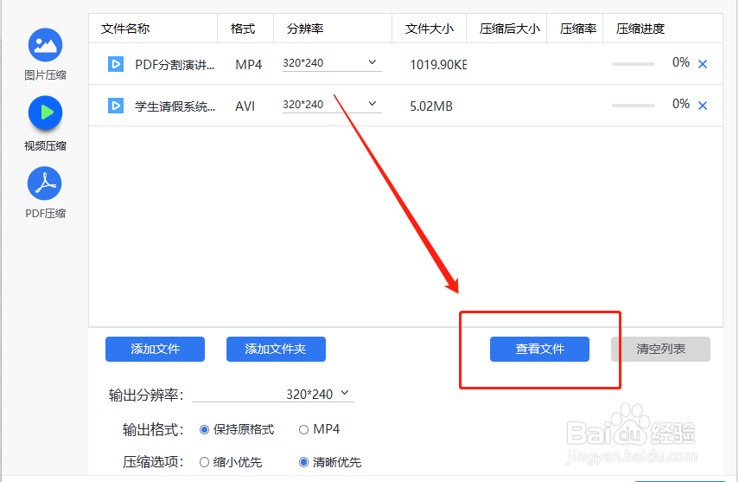Click the video file icon beside PDF分割演讲
This screenshot has width=739, height=482.
(116, 64)
